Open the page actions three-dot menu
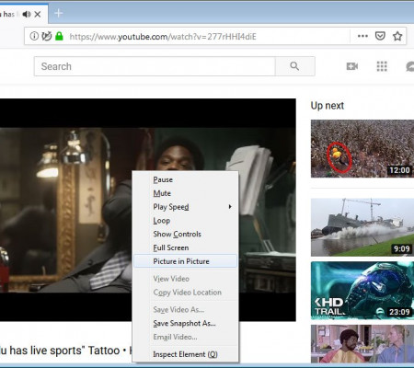Viewport: 414px width, 368px height. (362, 36)
